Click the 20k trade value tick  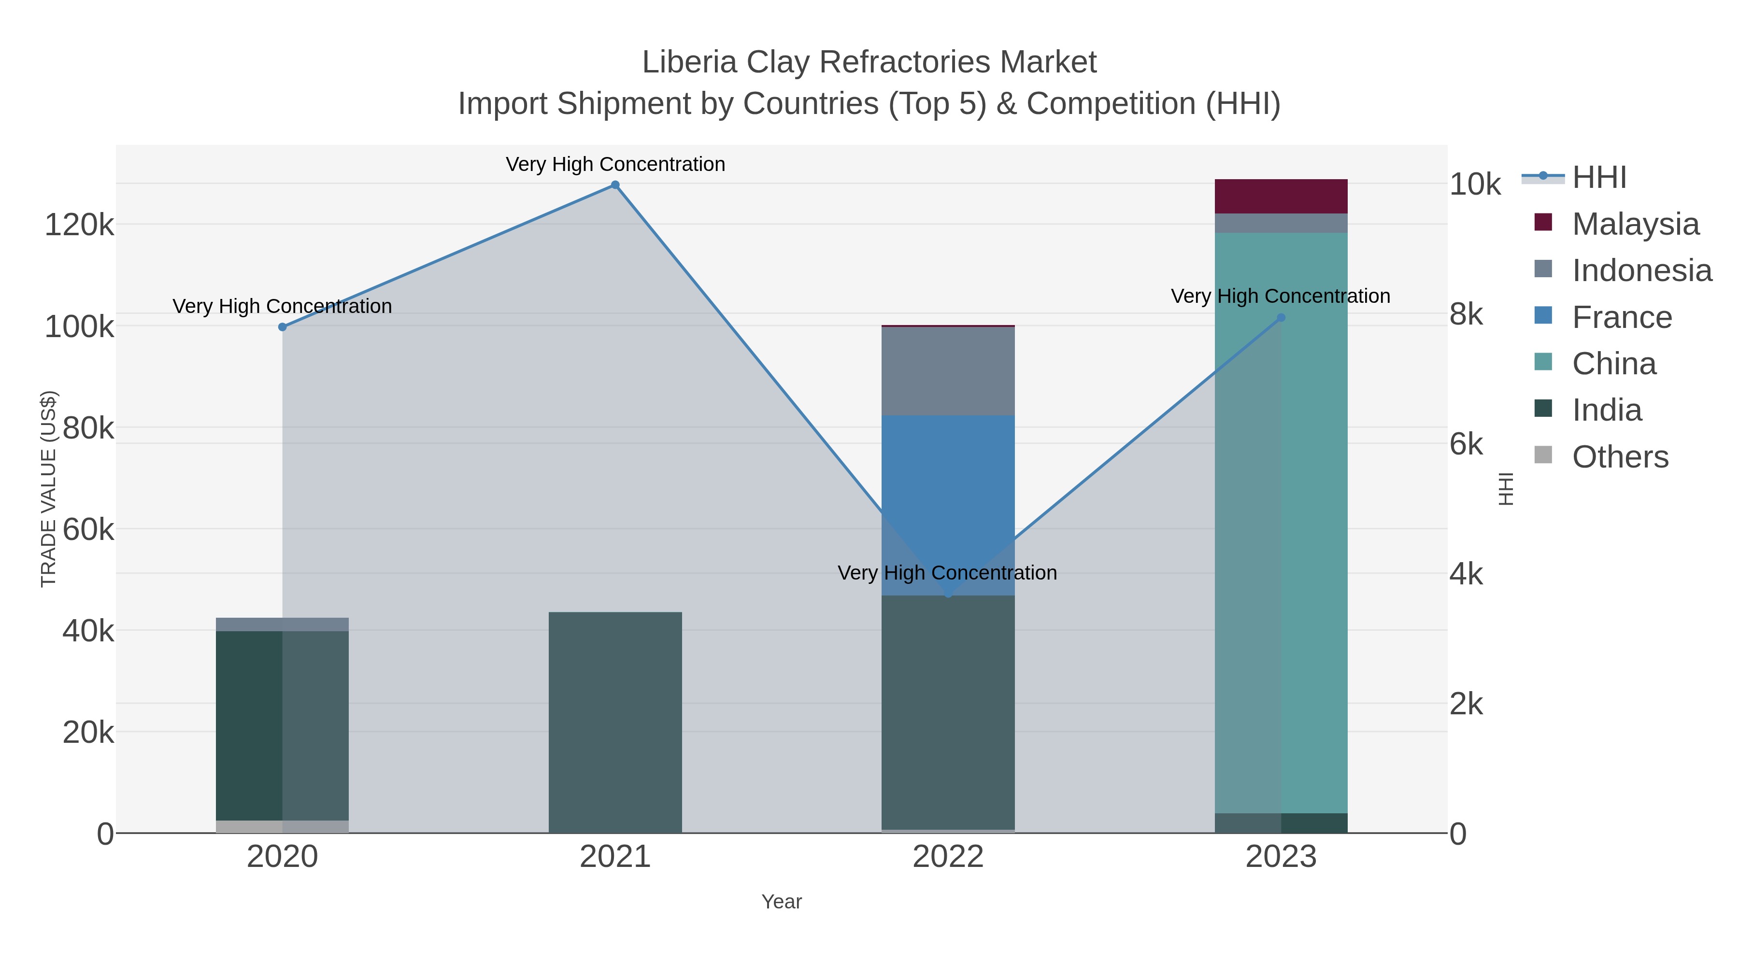point(88,732)
